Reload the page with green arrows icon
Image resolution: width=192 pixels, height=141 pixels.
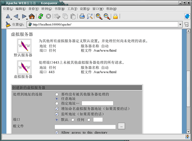41,16
